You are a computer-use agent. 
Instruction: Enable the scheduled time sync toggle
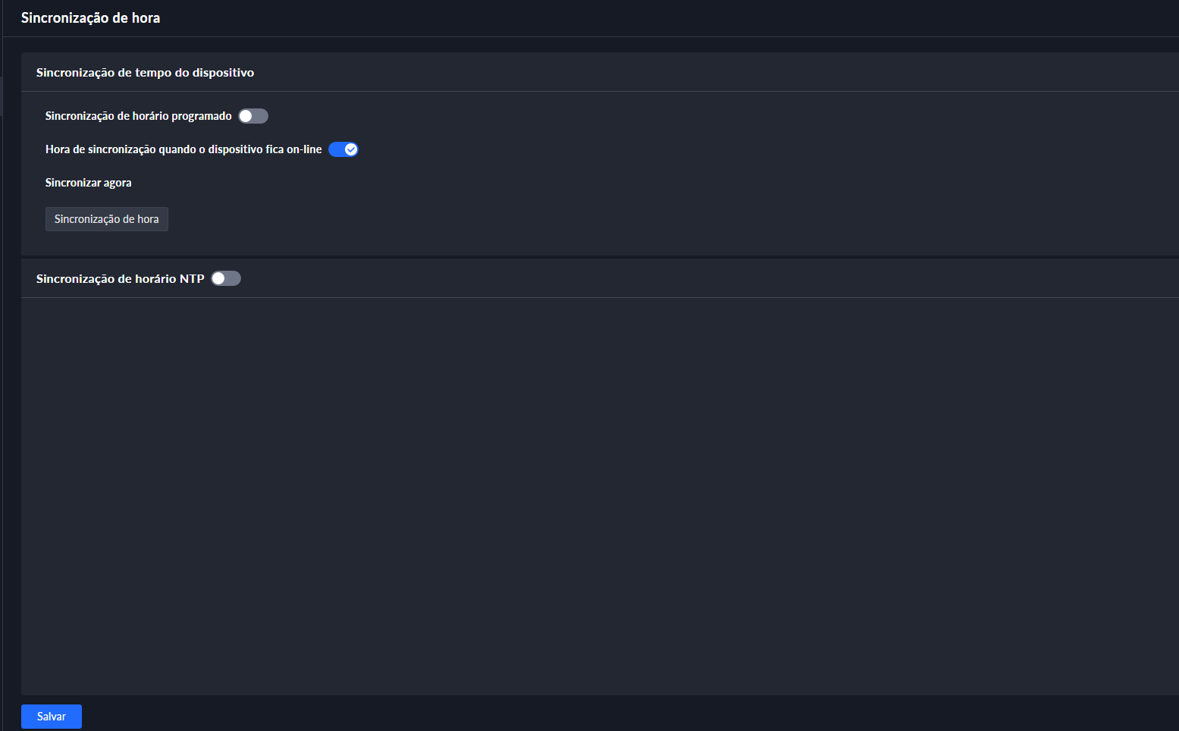point(253,116)
